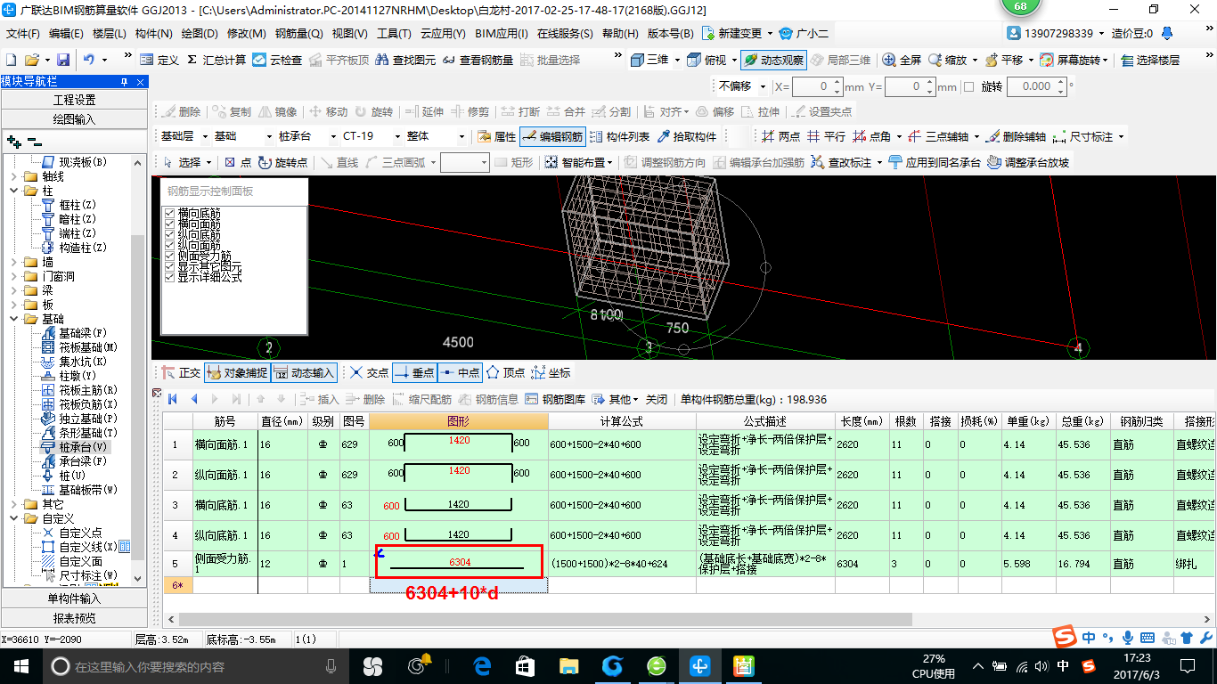Click taskbar search box

point(195,665)
